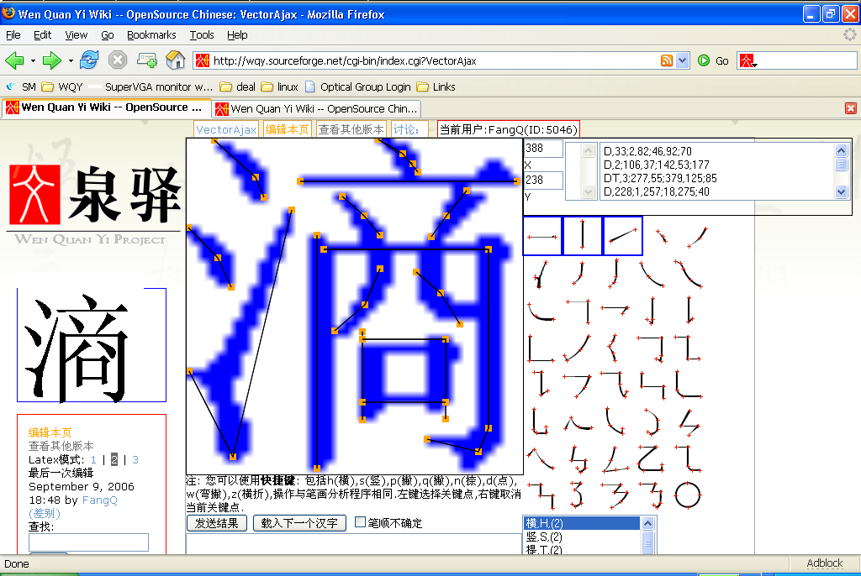The image size is (861, 576).
Task: Open the Help menu
Action: click(x=237, y=35)
